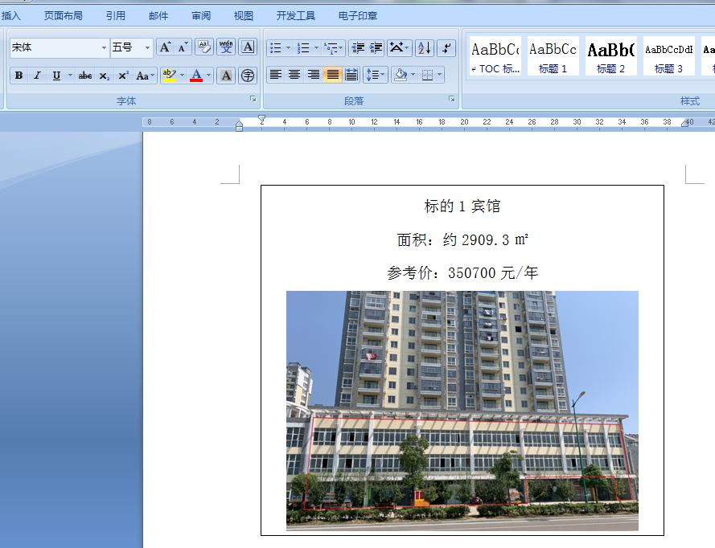
Task: Switch to 审阅 tab
Action: [201, 16]
